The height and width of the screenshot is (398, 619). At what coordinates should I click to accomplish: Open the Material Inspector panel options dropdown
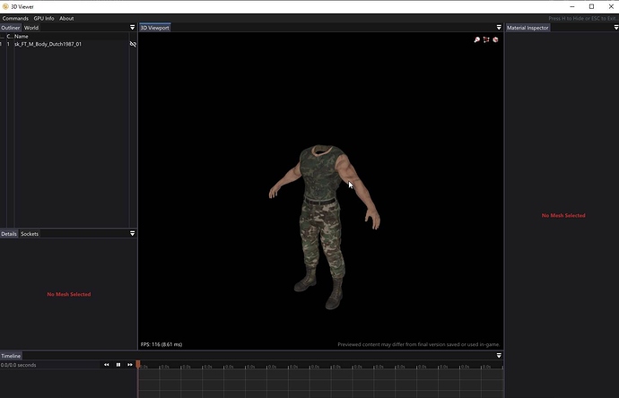pos(615,28)
